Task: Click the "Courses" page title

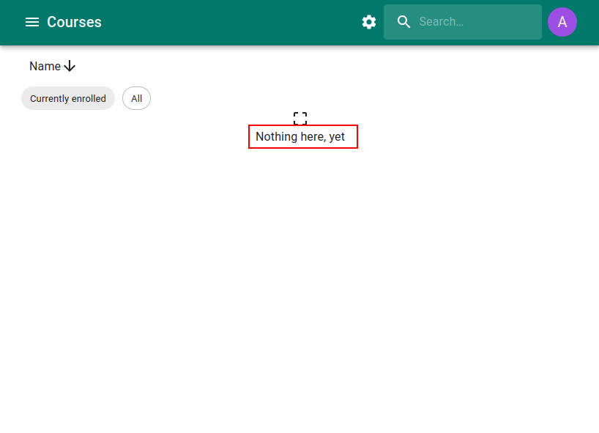Action: pos(74,22)
